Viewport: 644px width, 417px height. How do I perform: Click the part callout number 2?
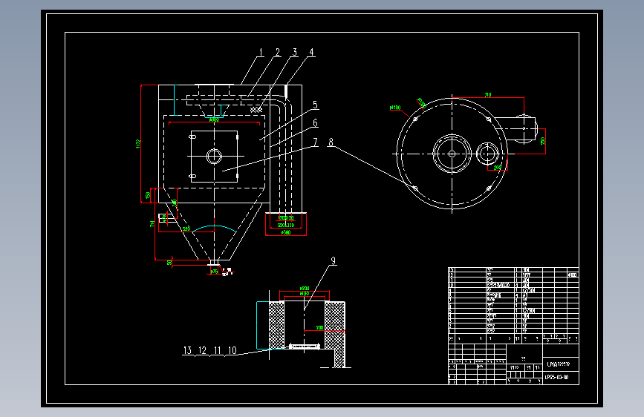[278, 52]
